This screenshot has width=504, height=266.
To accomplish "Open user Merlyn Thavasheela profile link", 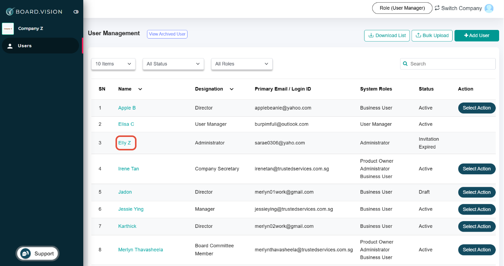I will pyautogui.click(x=141, y=250).
